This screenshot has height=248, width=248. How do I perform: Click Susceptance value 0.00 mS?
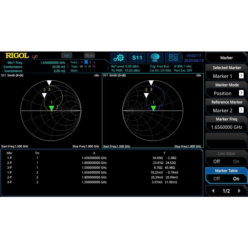pyautogui.click(x=59, y=71)
